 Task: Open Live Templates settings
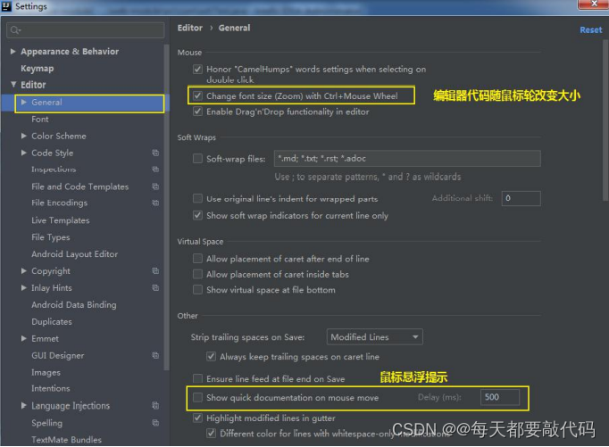(x=61, y=220)
